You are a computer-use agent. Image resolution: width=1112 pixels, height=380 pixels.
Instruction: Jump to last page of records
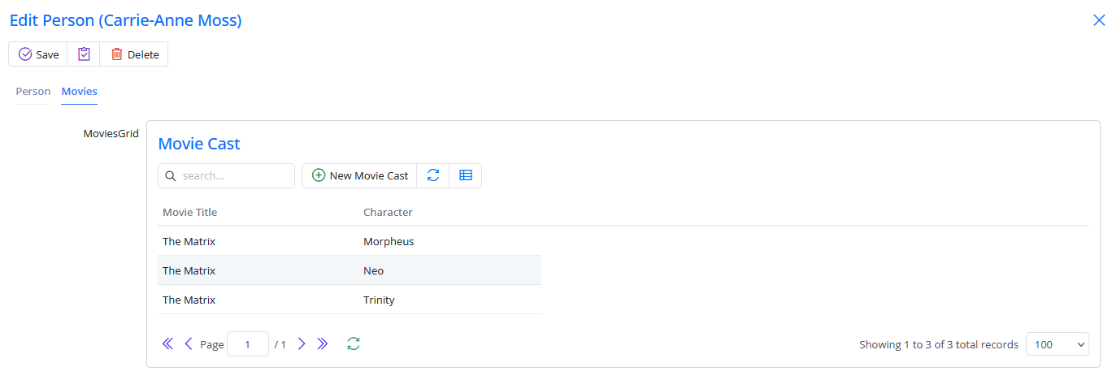click(323, 344)
